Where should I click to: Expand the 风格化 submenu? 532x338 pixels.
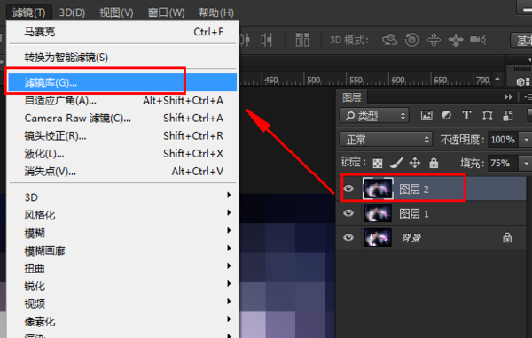coord(123,215)
